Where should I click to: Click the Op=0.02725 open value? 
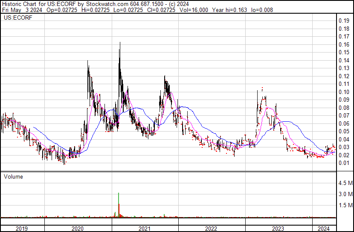pyautogui.click(x=62, y=10)
